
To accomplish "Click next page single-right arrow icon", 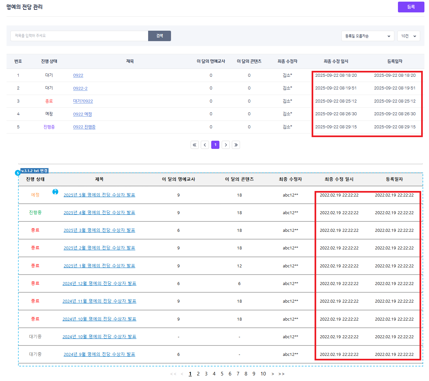I will pos(226,145).
